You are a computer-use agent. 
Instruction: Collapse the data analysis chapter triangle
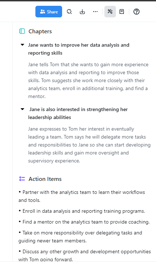tap(22, 45)
